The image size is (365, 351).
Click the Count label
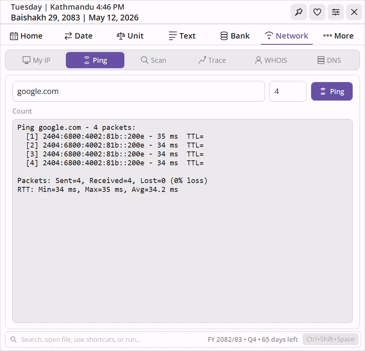[22, 111]
